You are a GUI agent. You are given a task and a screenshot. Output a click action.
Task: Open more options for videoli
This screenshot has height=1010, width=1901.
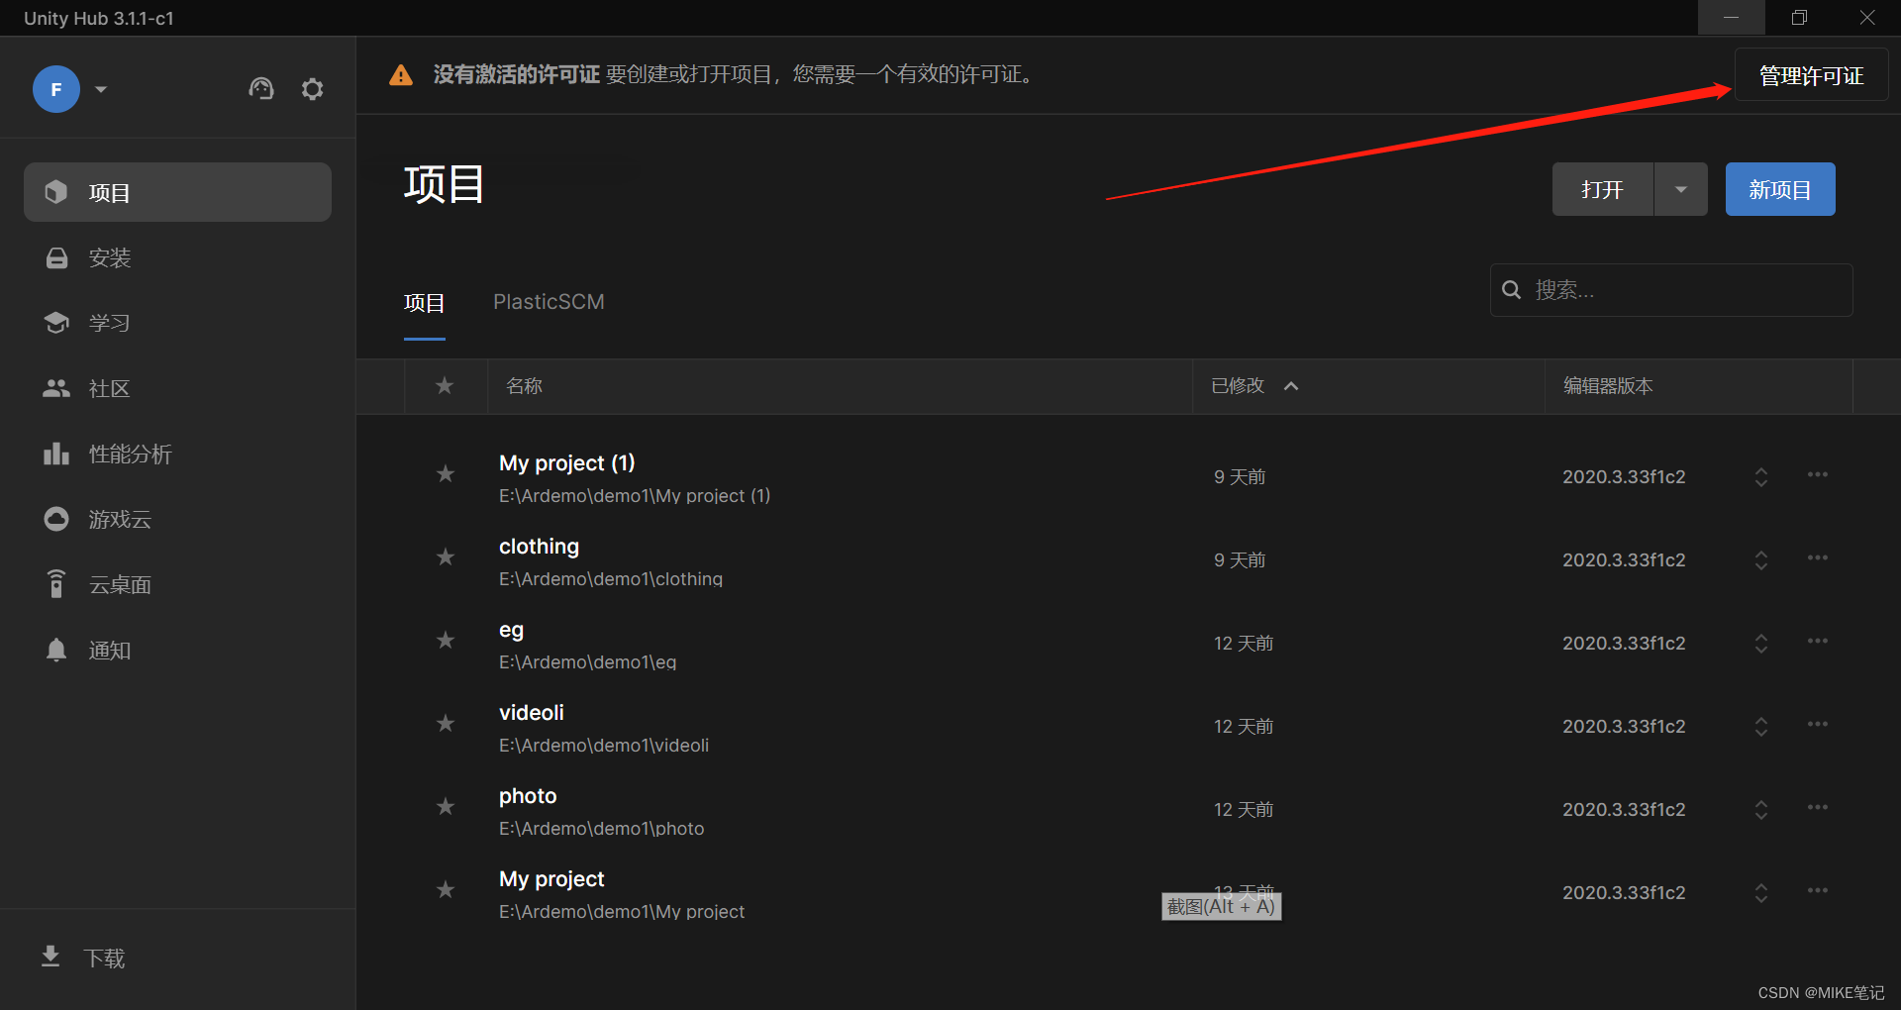tap(1818, 724)
